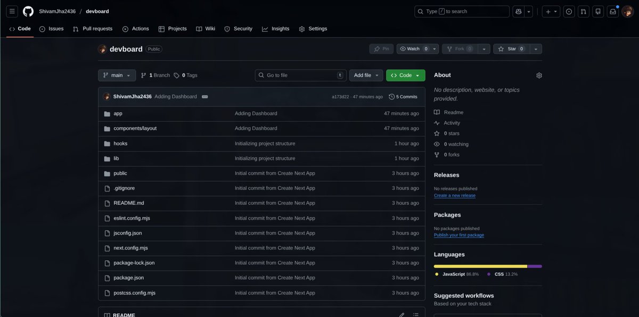Expand the Fork options dropdown arrow
Image resolution: width=639 pixels, height=317 pixels.
(484, 49)
